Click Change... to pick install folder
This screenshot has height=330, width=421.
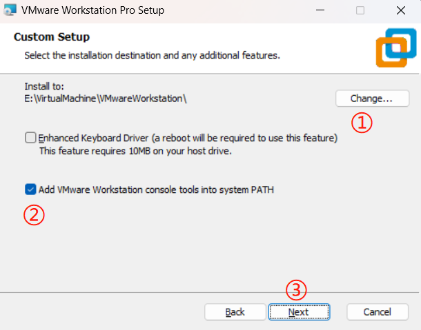point(372,99)
